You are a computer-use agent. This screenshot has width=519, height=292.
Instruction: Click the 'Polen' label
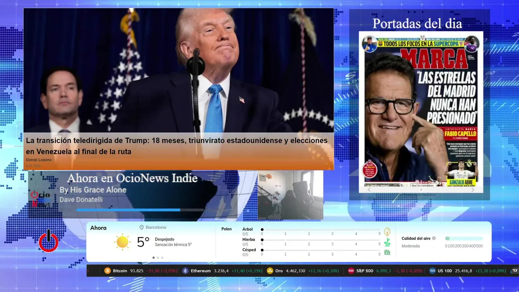227,229
